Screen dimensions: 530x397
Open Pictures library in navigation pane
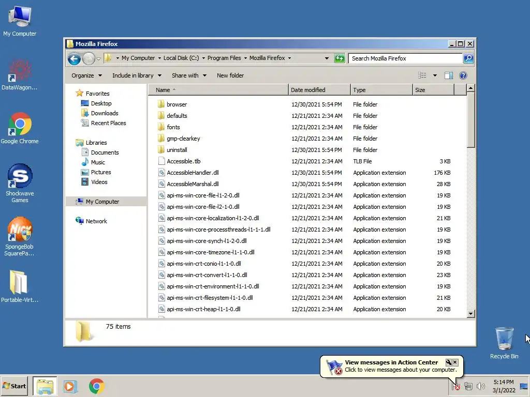(x=101, y=172)
